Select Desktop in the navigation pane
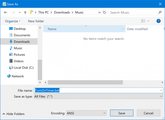The width and height of the screenshot is (165, 120). click(20, 29)
